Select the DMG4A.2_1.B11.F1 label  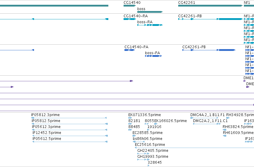[x=207, y=115]
